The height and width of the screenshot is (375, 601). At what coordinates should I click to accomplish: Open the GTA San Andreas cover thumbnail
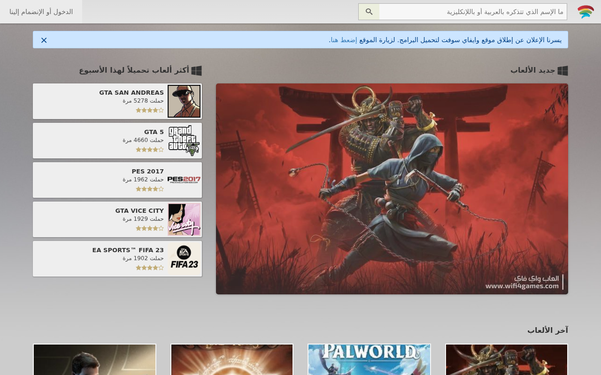tap(184, 101)
